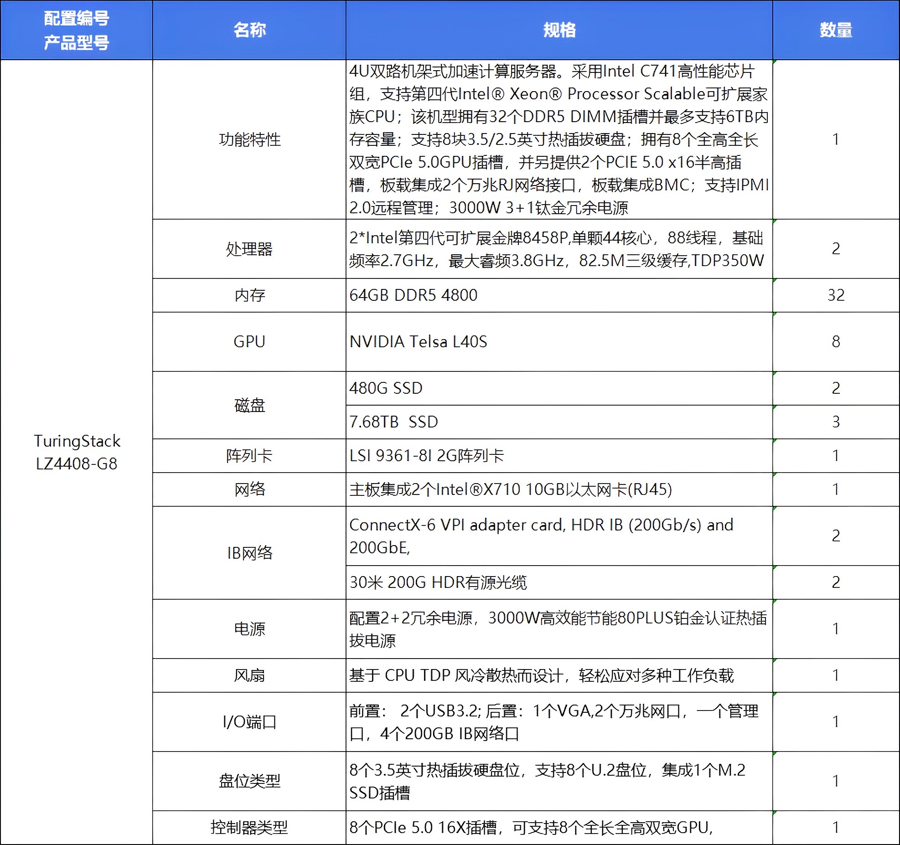This screenshot has height=845, width=900.
Task: Select the quantity 3 cell
Action: (836, 422)
